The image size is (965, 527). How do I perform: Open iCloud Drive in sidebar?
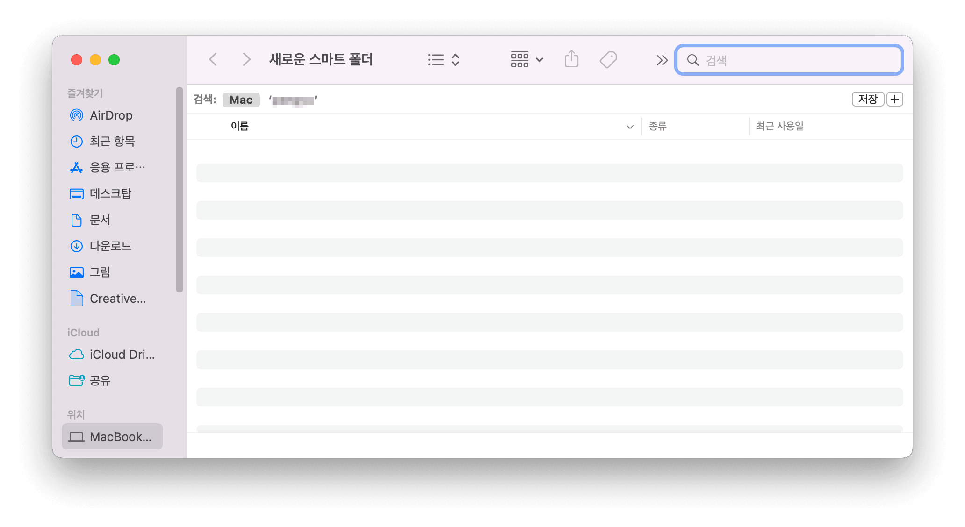(112, 355)
